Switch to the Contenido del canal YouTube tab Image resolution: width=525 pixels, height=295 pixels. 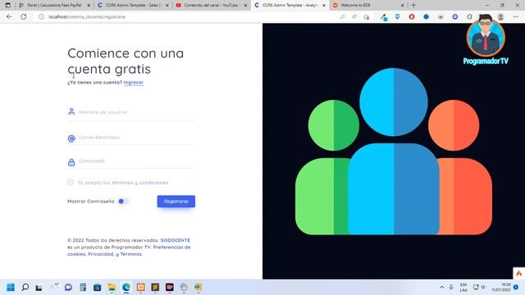[x=211, y=5]
